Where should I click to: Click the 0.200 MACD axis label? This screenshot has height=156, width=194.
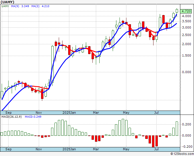[x=187, y=124]
